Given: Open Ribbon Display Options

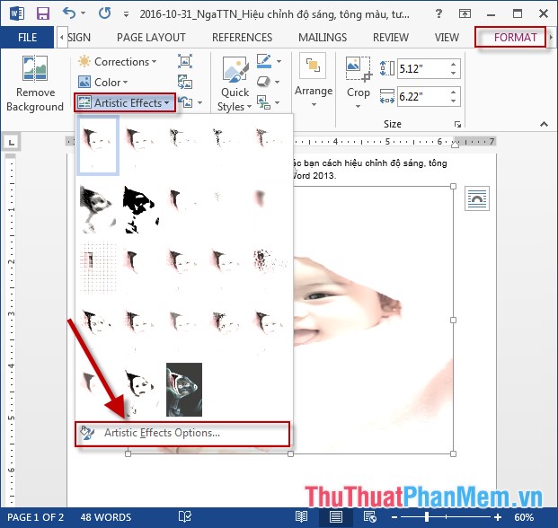Looking at the screenshot, I should click(465, 13).
